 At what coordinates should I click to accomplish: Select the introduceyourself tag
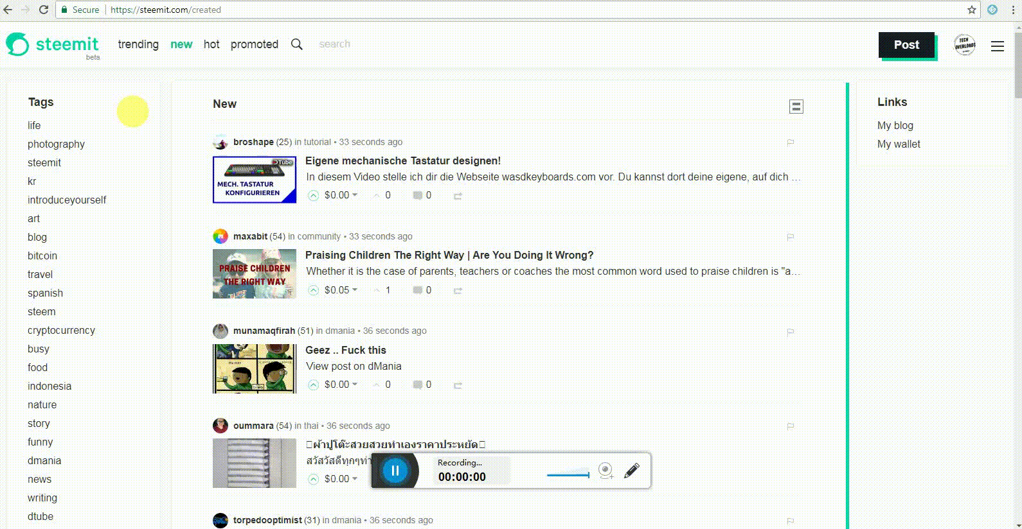pos(67,200)
